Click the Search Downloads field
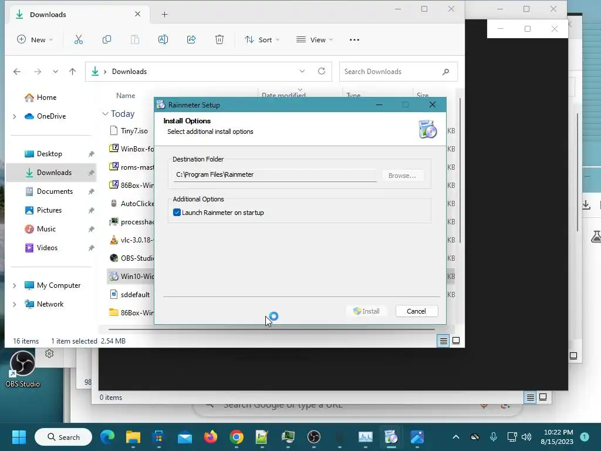Screen dimensions: 601x451 pos(399,72)
